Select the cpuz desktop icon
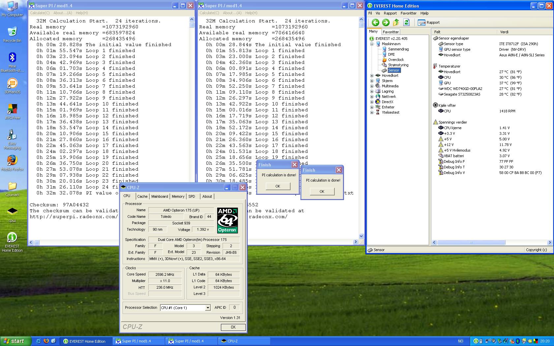This screenshot has height=346, width=554. click(x=12, y=215)
